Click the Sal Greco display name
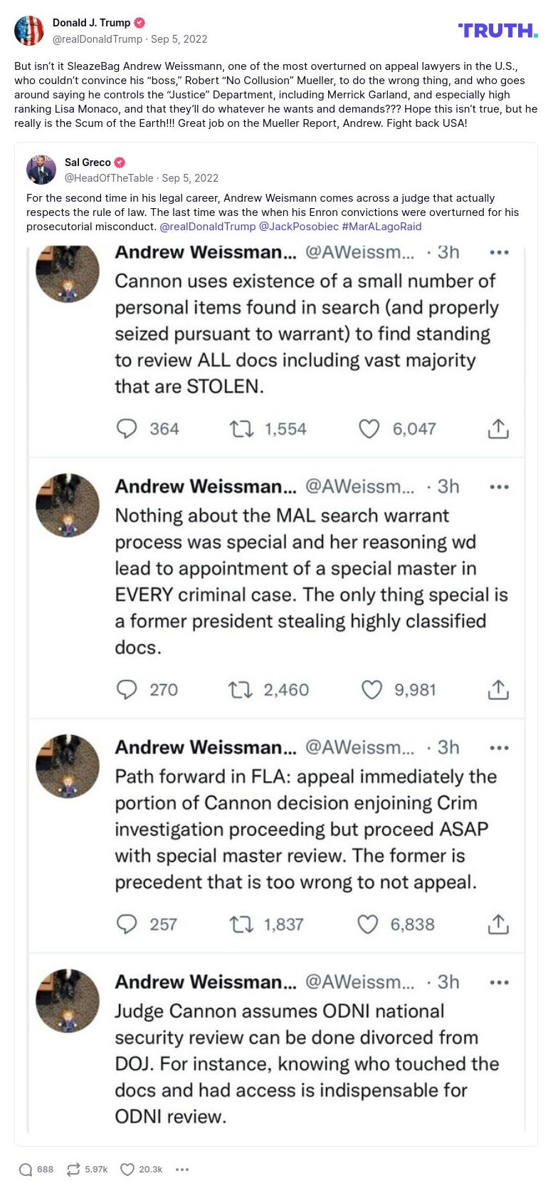The width and height of the screenshot is (553, 1191). tap(88, 163)
